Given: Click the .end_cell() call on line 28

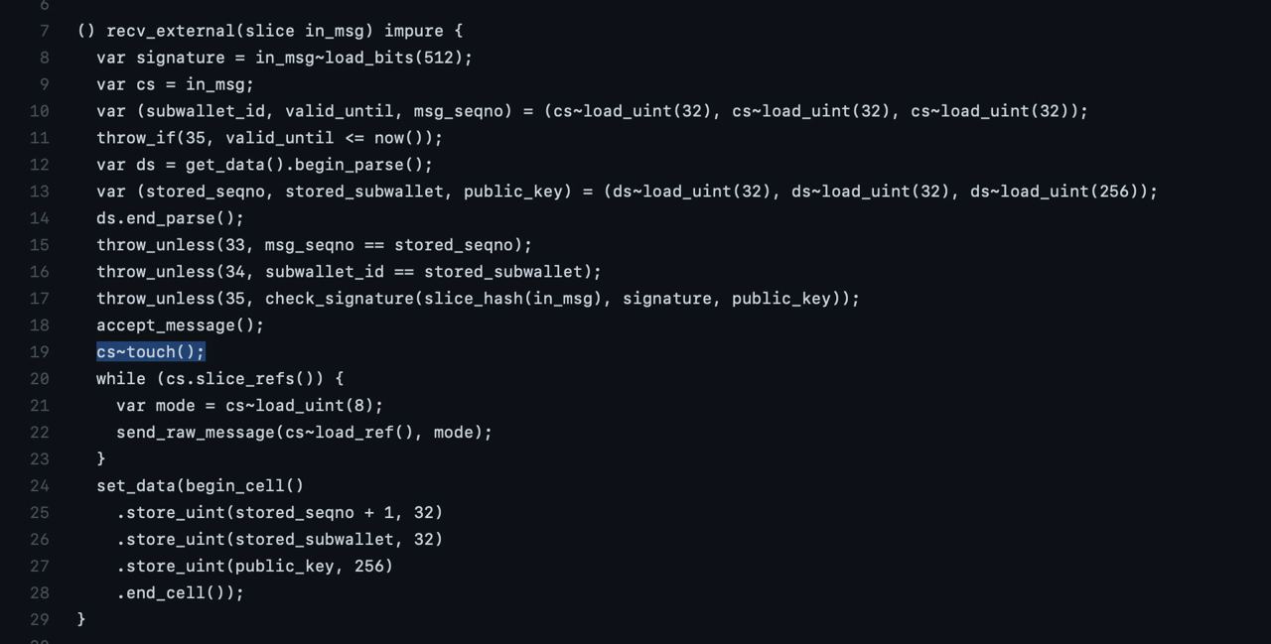Looking at the screenshot, I should (180, 593).
